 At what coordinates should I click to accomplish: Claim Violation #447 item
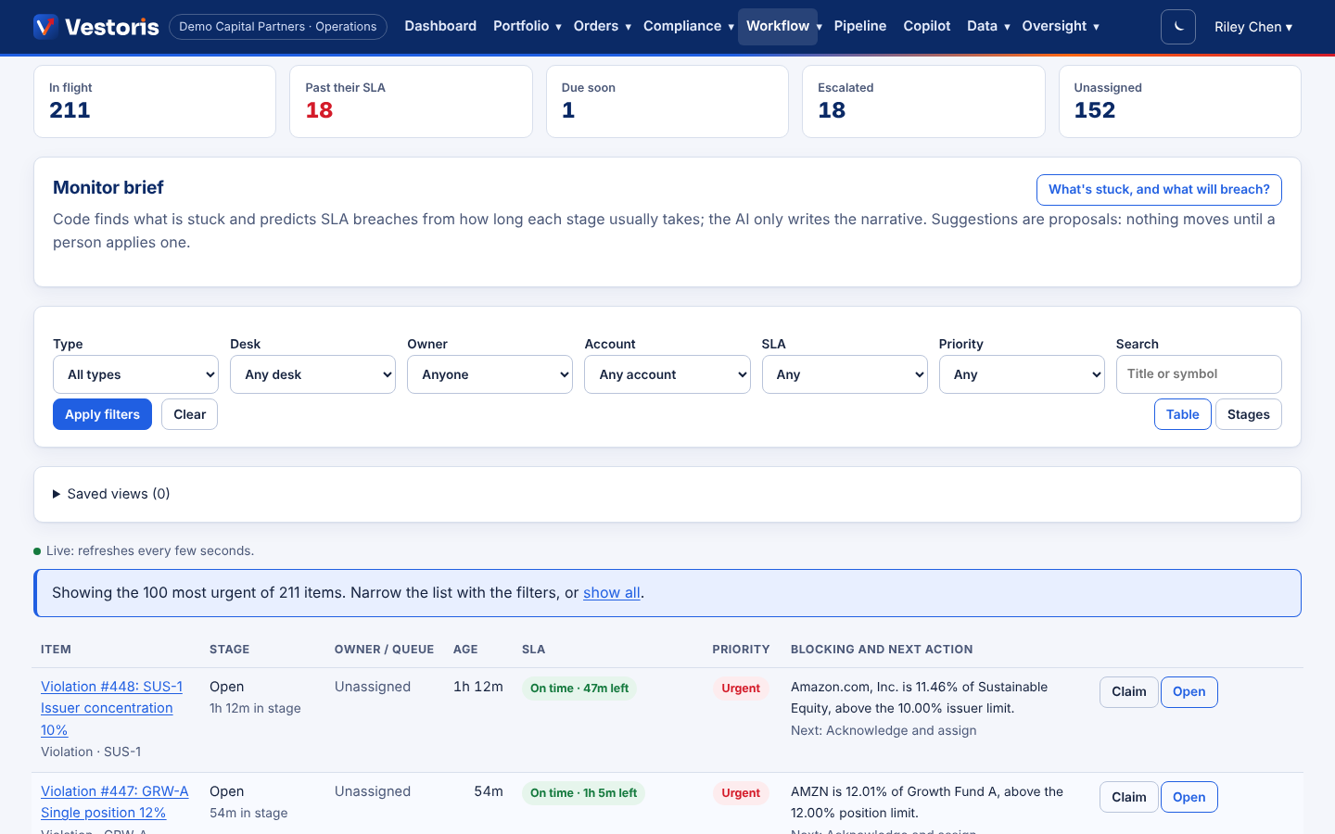pos(1128,797)
